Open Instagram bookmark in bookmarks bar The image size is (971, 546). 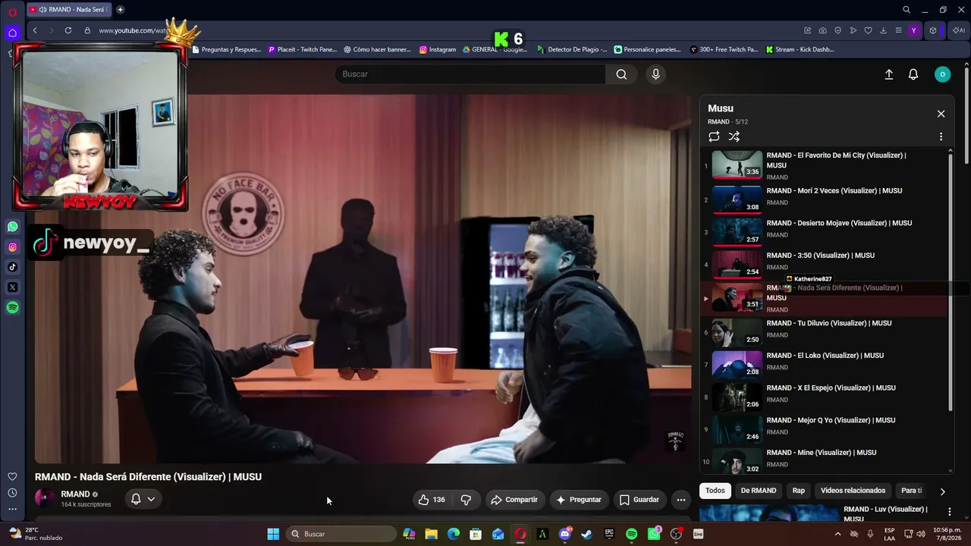pos(438,49)
